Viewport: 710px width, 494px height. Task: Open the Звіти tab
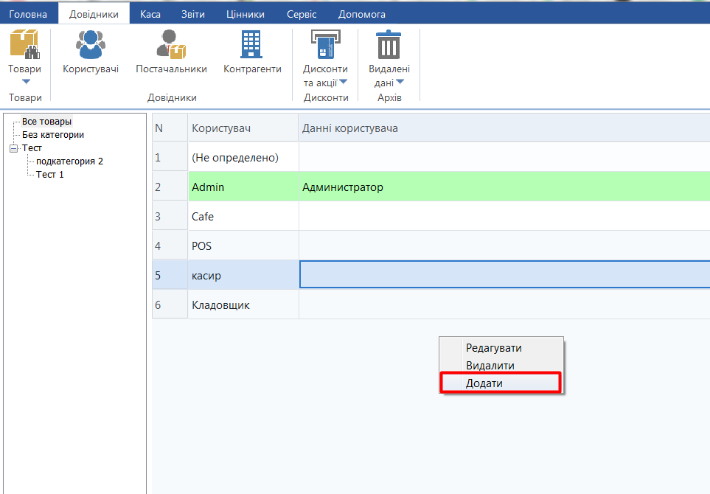click(193, 14)
